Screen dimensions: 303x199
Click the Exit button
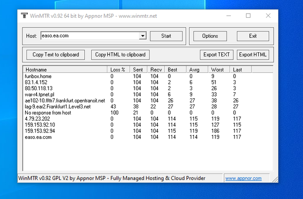(253, 36)
